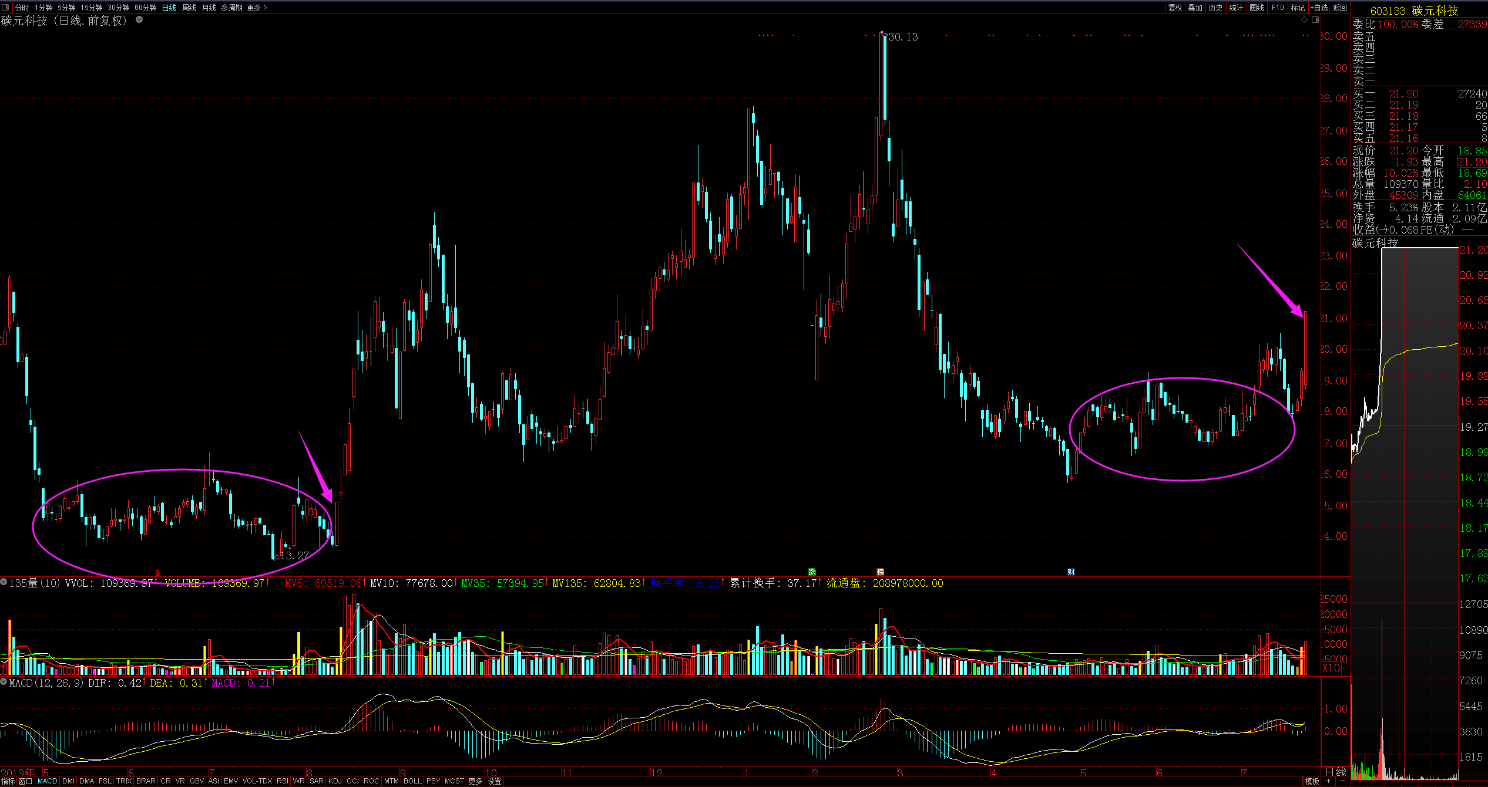Open 历史 history view
Screen dimensions: 1488x787
(1215, 8)
